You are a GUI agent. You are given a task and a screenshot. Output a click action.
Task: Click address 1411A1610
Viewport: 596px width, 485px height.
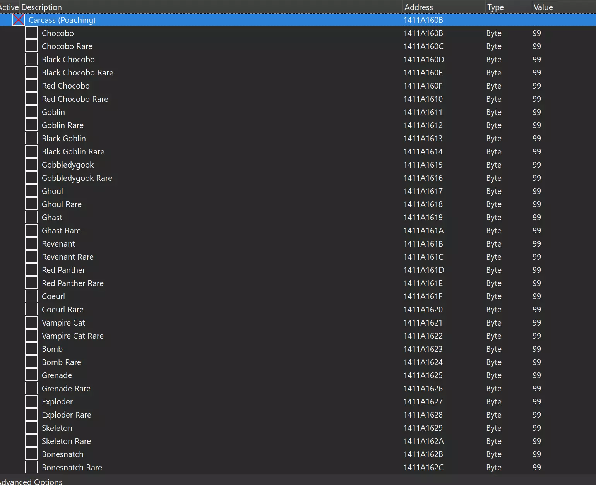pyautogui.click(x=423, y=99)
